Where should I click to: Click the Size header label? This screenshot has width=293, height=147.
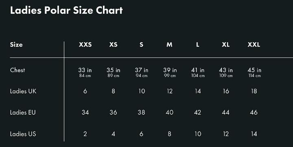coord(16,45)
